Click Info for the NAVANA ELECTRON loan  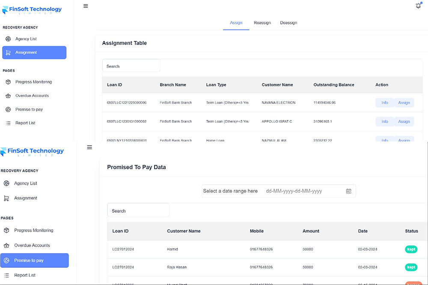(x=385, y=103)
